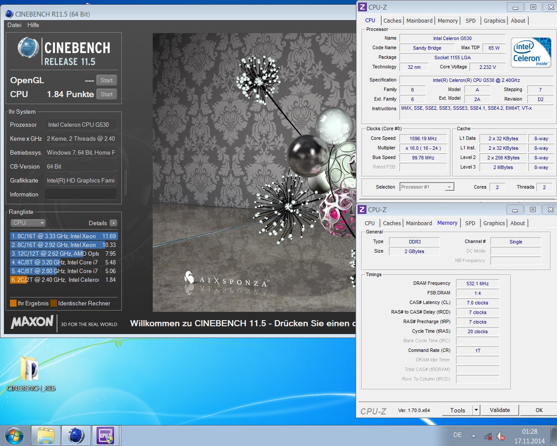Switch to SPD tab in upper CPU-Z

(470, 20)
